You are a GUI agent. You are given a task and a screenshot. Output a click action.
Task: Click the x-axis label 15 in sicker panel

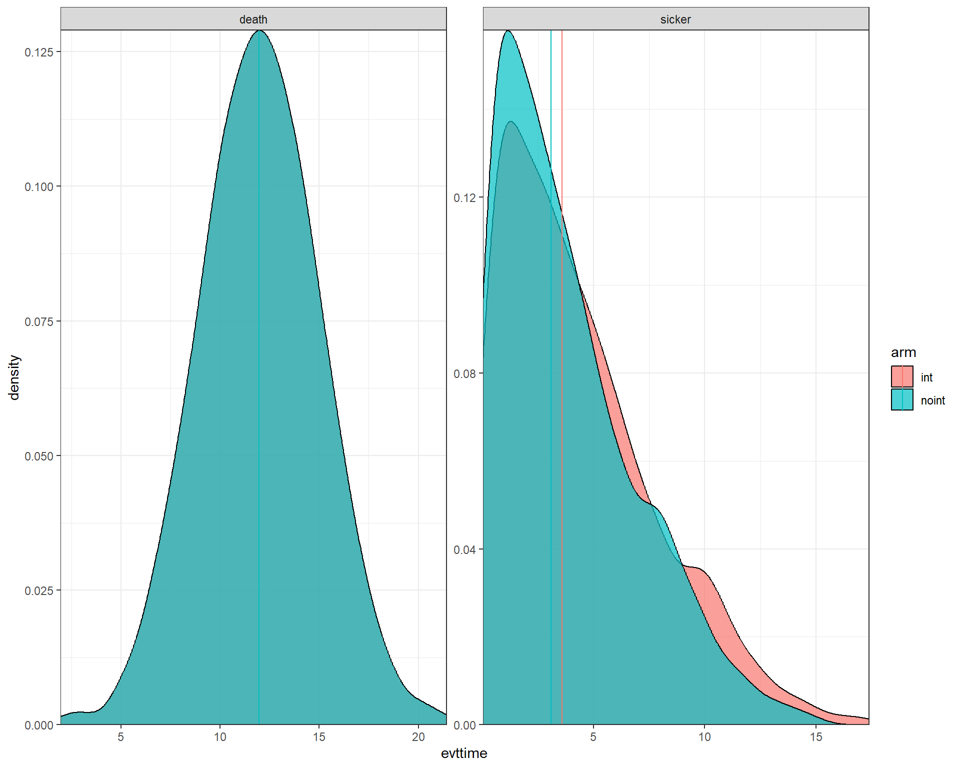[815, 737]
